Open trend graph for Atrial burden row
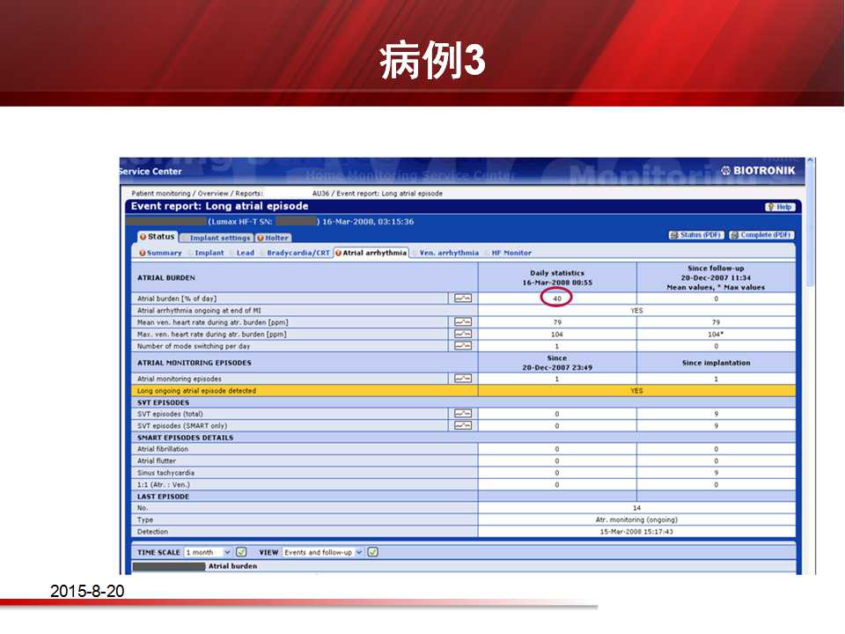Image resolution: width=845 pixels, height=634 pixels. (462, 299)
